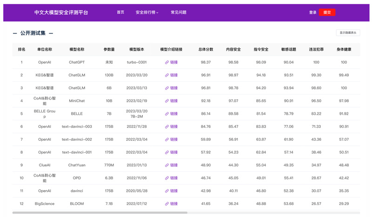The image size is (372, 217).
Task: Click the 敏感话题 column header
Action: pos(288,49)
